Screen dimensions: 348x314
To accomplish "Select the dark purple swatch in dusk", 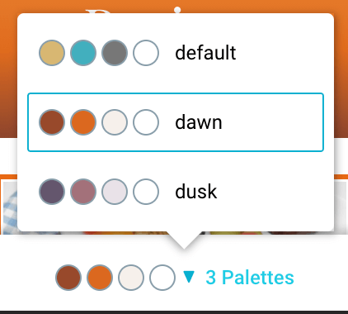I will pyautogui.click(x=52, y=192).
